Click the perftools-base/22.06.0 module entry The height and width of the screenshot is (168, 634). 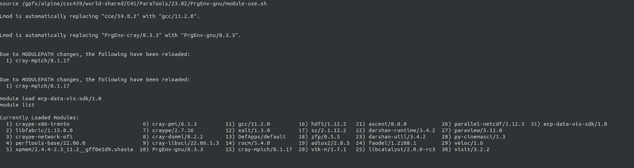(x=50, y=143)
